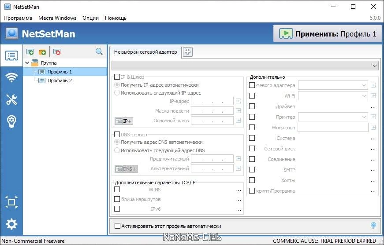Click the auto-activation lightbulb hint icon
Image resolution: width=384 pixels, height=245 pixels.
click(x=373, y=226)
